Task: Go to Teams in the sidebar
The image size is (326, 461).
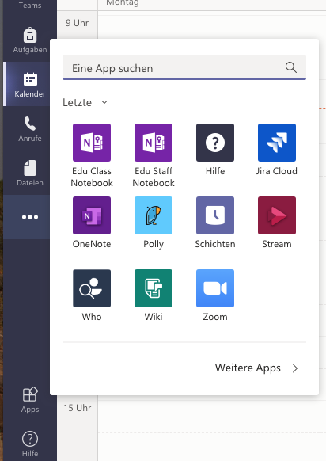Action: point(30,5)
